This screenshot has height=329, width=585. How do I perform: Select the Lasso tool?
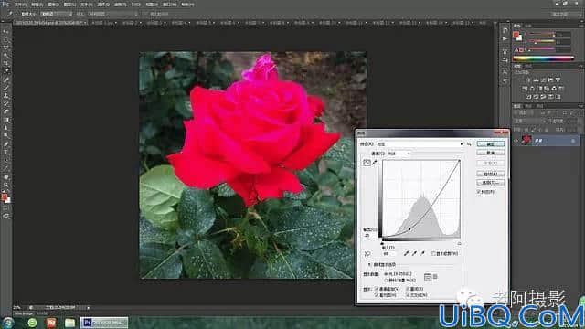[5, 48]
